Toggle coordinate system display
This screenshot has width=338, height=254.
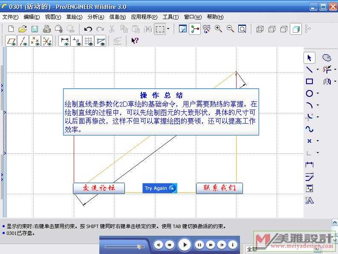point(47,41)
